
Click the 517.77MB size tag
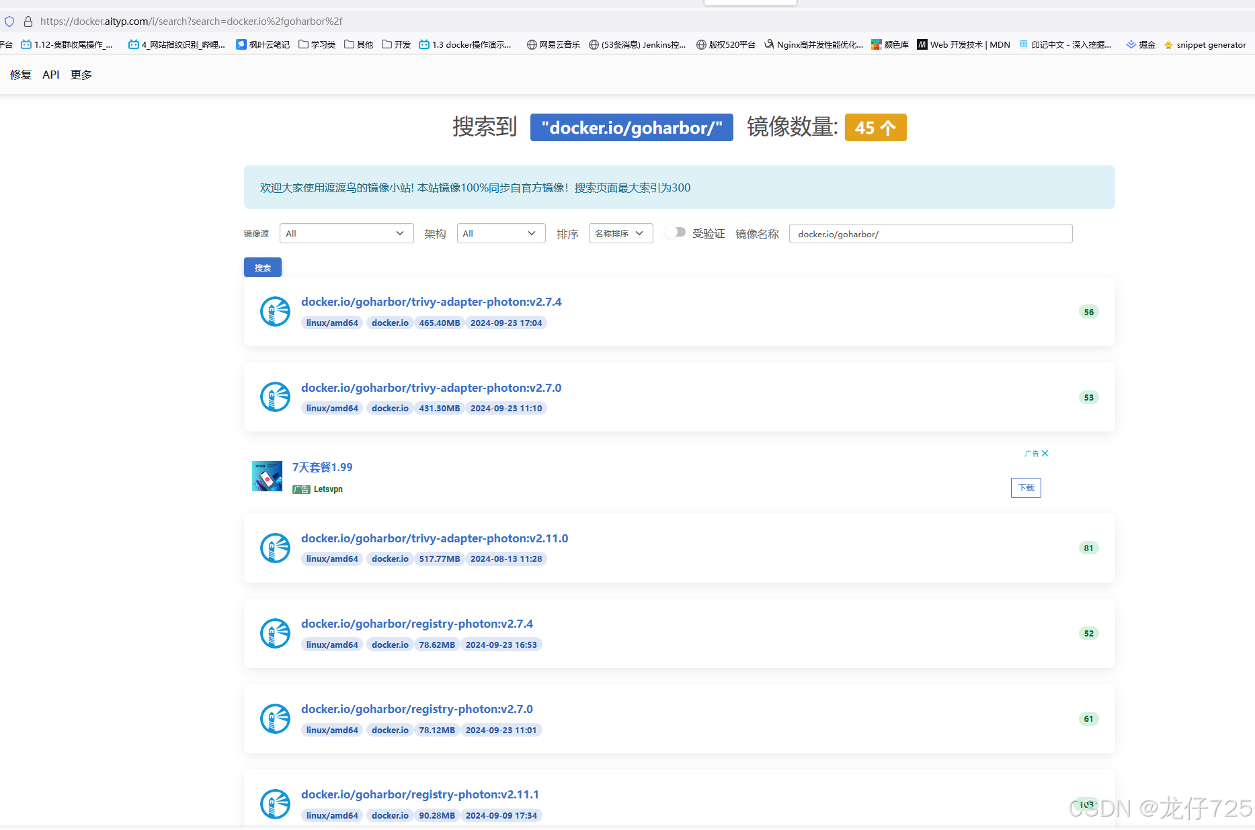click(440, 558)
